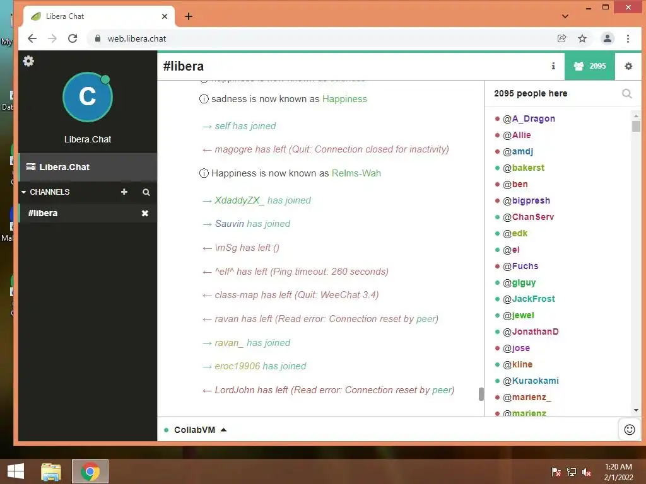Image resolution: width=646 pixels, height=484 pixels.
Task: Select user @A_Dragon in nick list
Action: pos(529,118)
